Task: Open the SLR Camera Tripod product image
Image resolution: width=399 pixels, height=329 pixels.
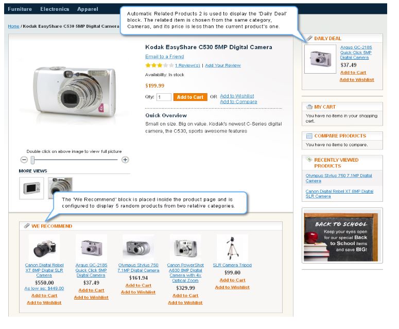Action: pyautogui.click(x=232, y=247)
